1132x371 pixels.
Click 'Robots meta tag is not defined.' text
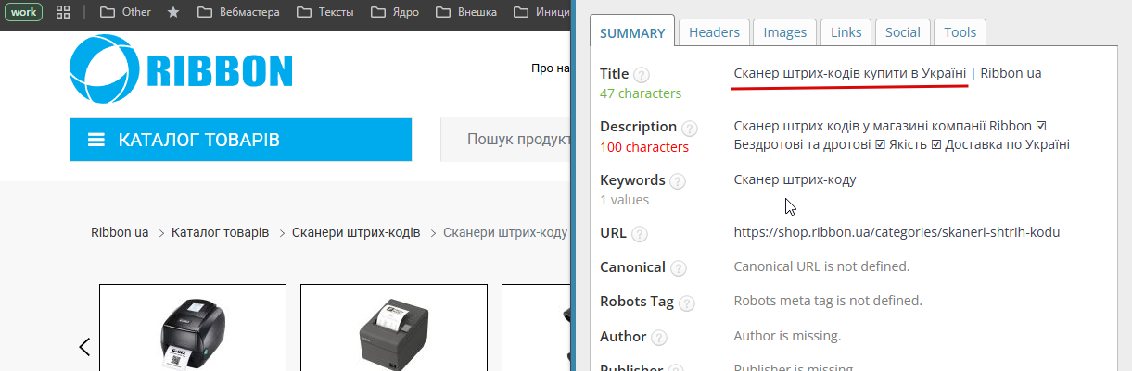point(828,301)
